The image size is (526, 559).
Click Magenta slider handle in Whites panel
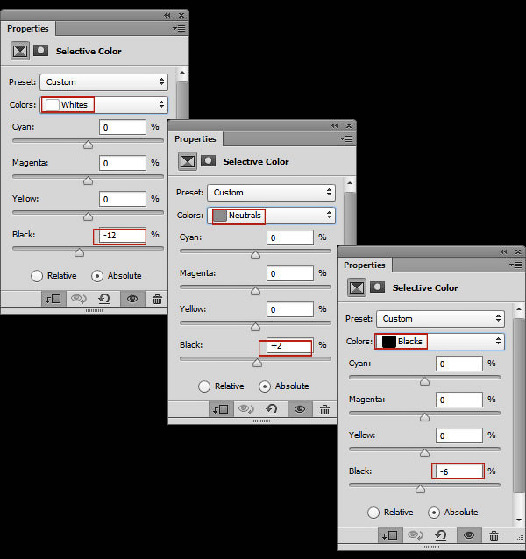[88, 180]
